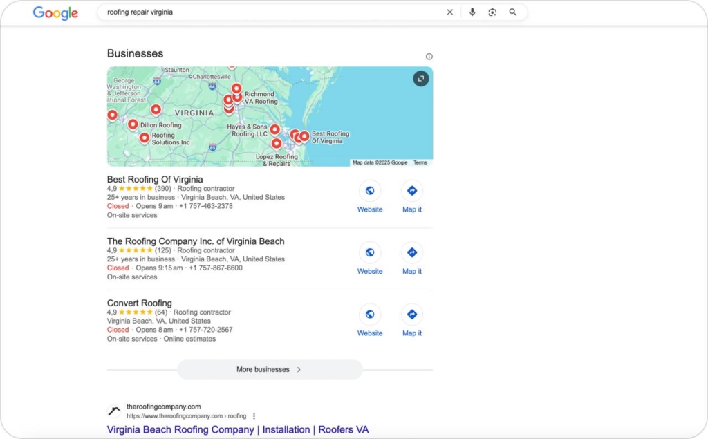
Task: Open the Google logo homepage link
Action: (x=55, y=12)
